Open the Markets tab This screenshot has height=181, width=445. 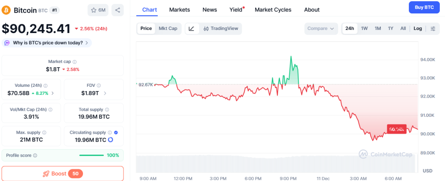click(179, 10)
